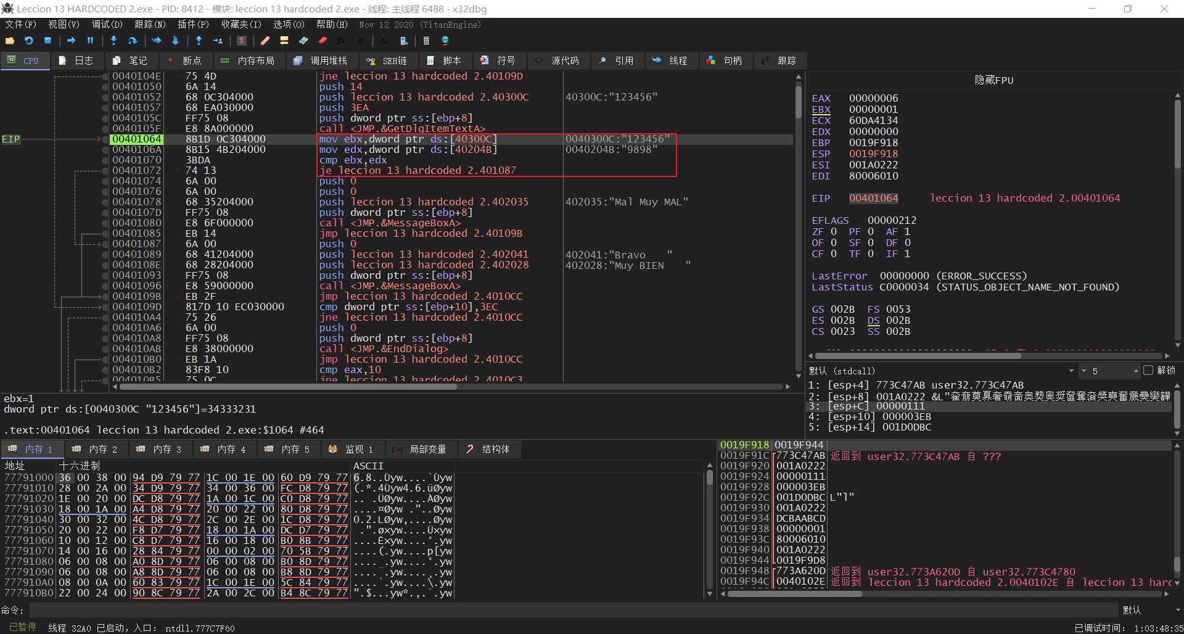Click the 隐藏FPU button
1184x634 pixels.
click(x=993, y=80)
